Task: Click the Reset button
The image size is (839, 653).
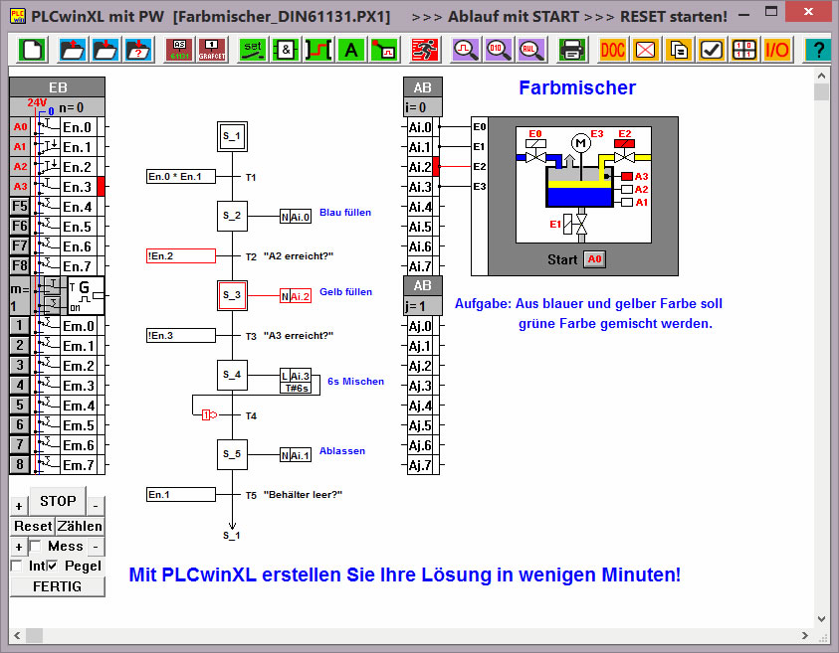Action: [x=33, y=526]
